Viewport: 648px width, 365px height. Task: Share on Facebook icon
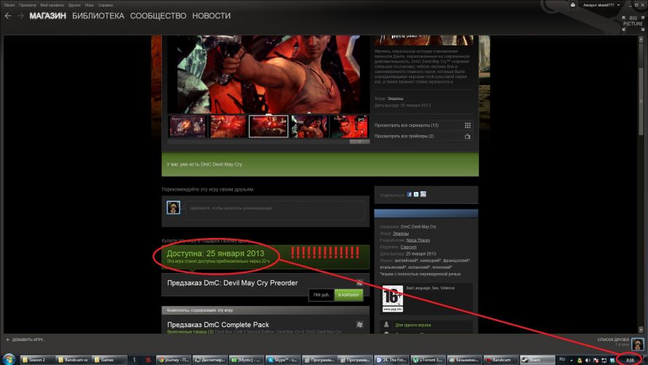(409, 194)
